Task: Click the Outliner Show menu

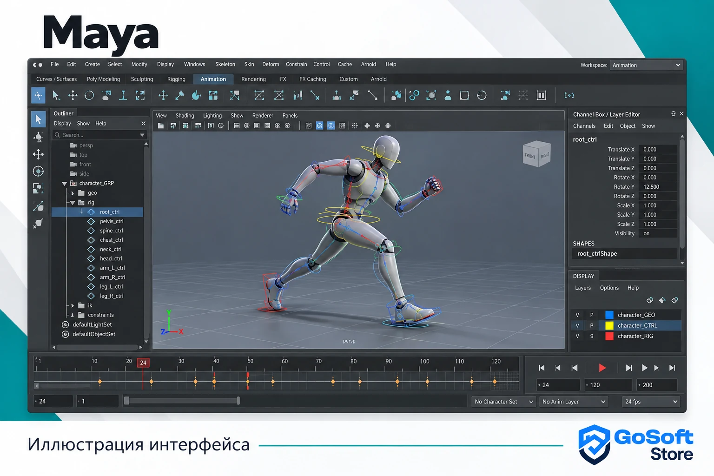Action: pyautogui.click(x=83, y=124)
